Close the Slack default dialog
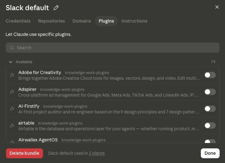 pyautogui.click(x=217, y=7)
